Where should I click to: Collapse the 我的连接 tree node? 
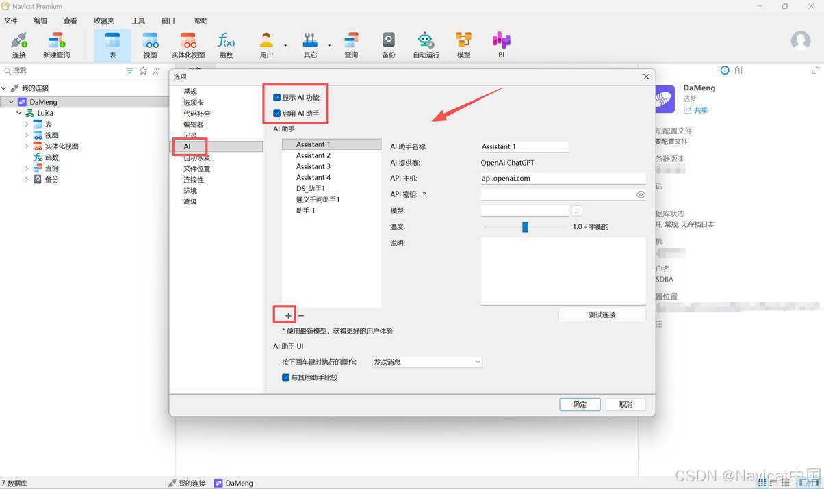(4, 88)
